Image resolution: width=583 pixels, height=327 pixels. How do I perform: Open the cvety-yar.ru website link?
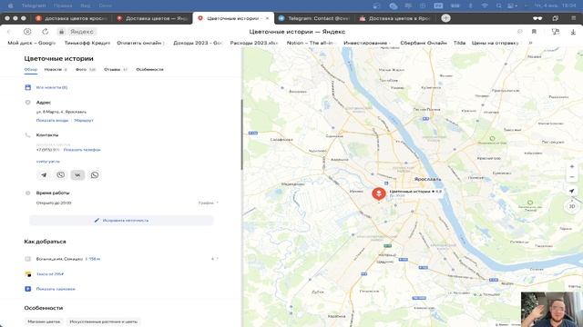pyautogui.click(x=48, y=162)
